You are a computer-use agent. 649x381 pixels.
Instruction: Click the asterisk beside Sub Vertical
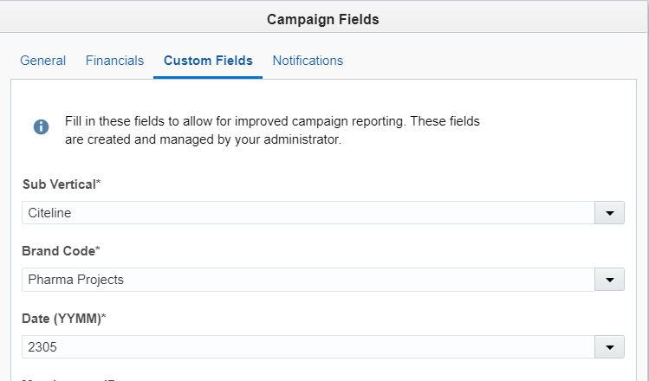pyautogui.click(x=99, y=184)
